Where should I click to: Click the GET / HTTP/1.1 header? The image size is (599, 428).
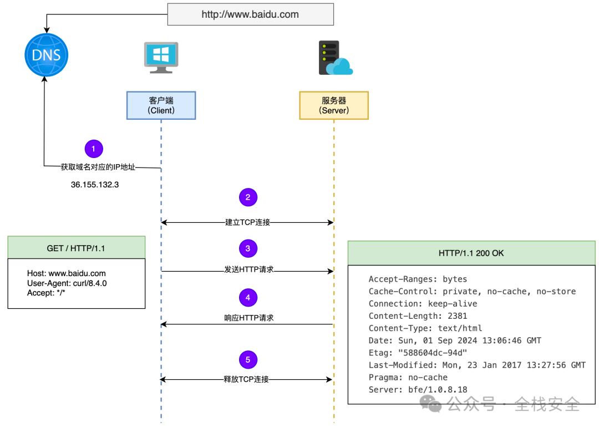point(77,248)
